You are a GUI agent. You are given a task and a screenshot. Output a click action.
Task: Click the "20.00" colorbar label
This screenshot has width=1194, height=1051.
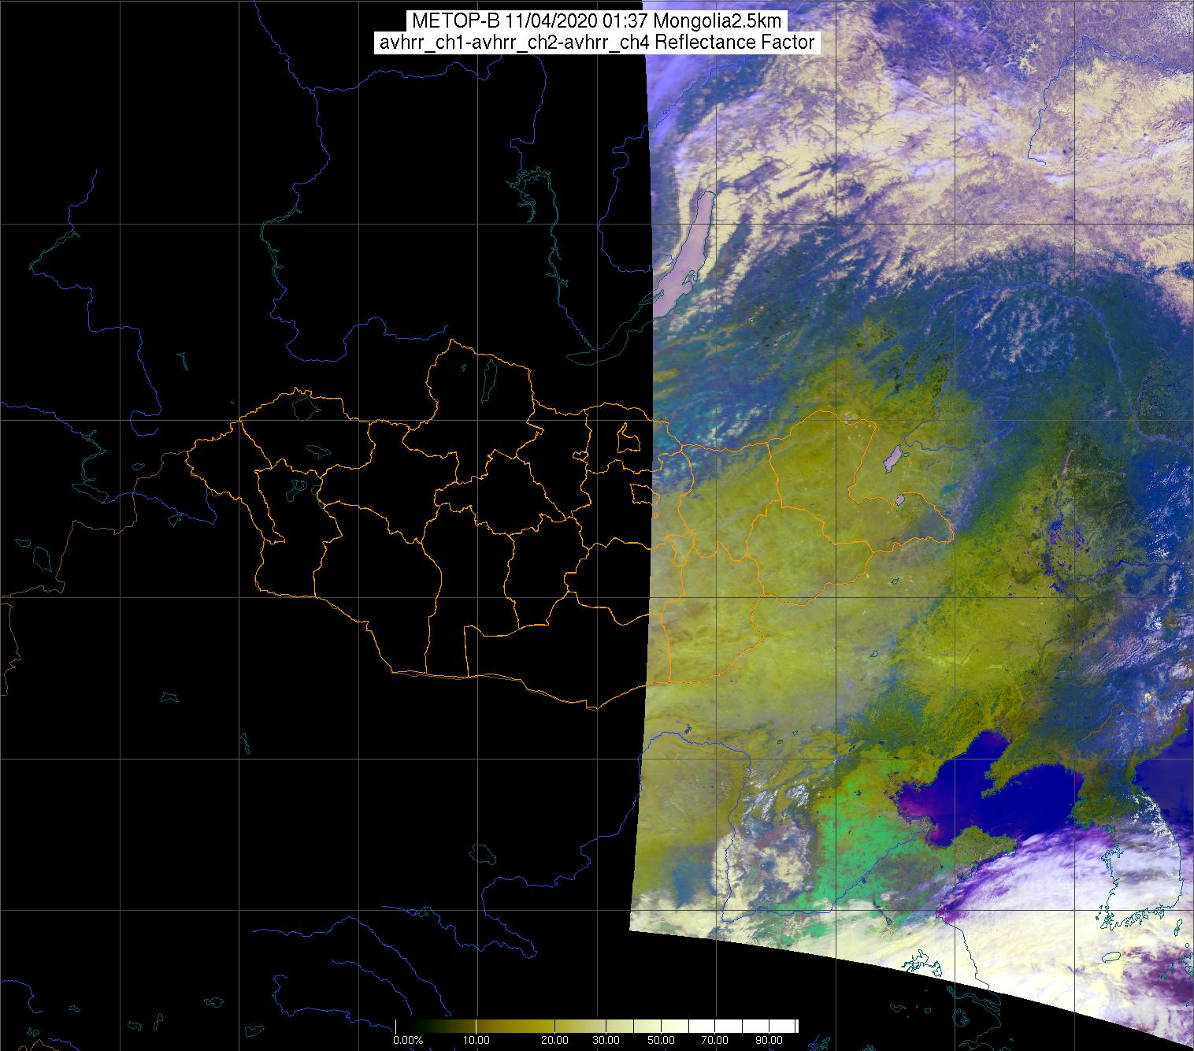(x=555, y=1040)
